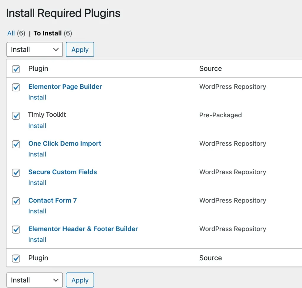
Task: Open the top bulk action Install dropdown
Action: tap(35, 50)
